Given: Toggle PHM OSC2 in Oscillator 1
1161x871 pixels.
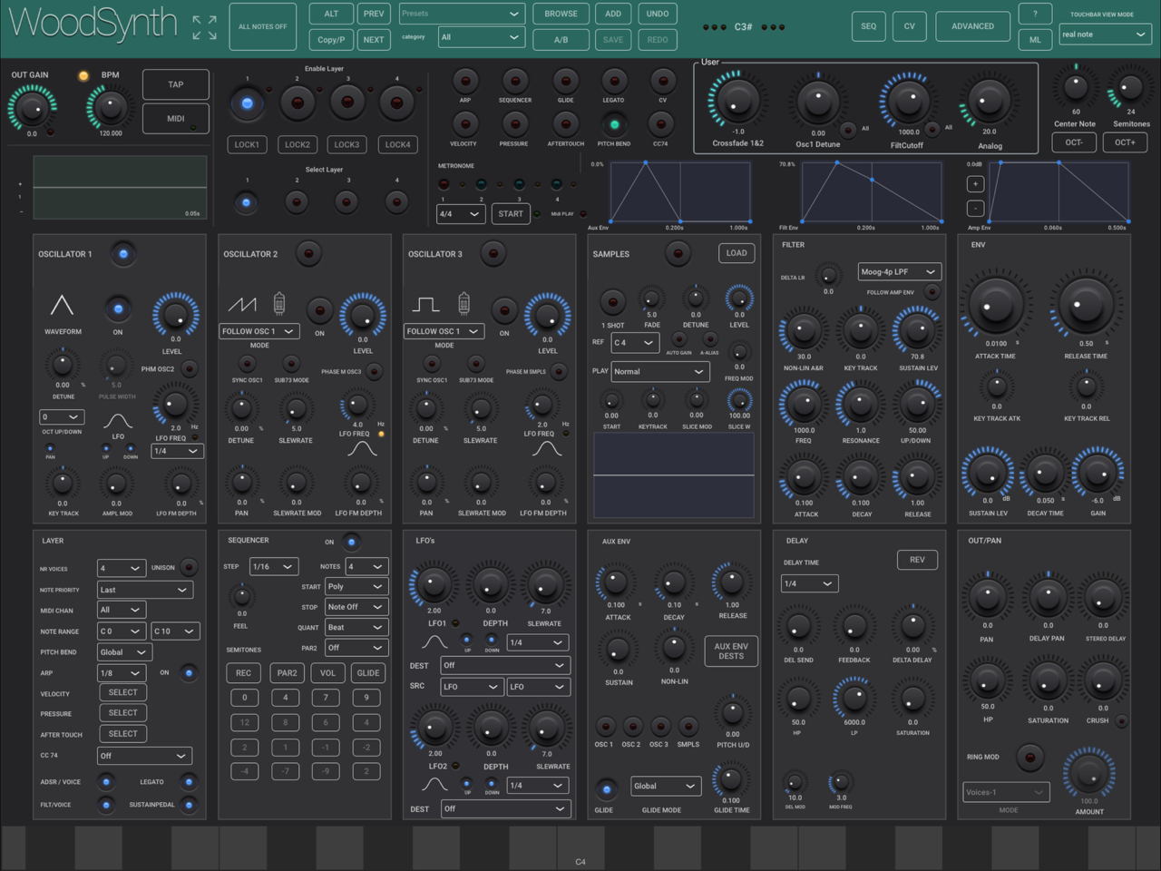Looking at the screenshot, I should (189, 368).
